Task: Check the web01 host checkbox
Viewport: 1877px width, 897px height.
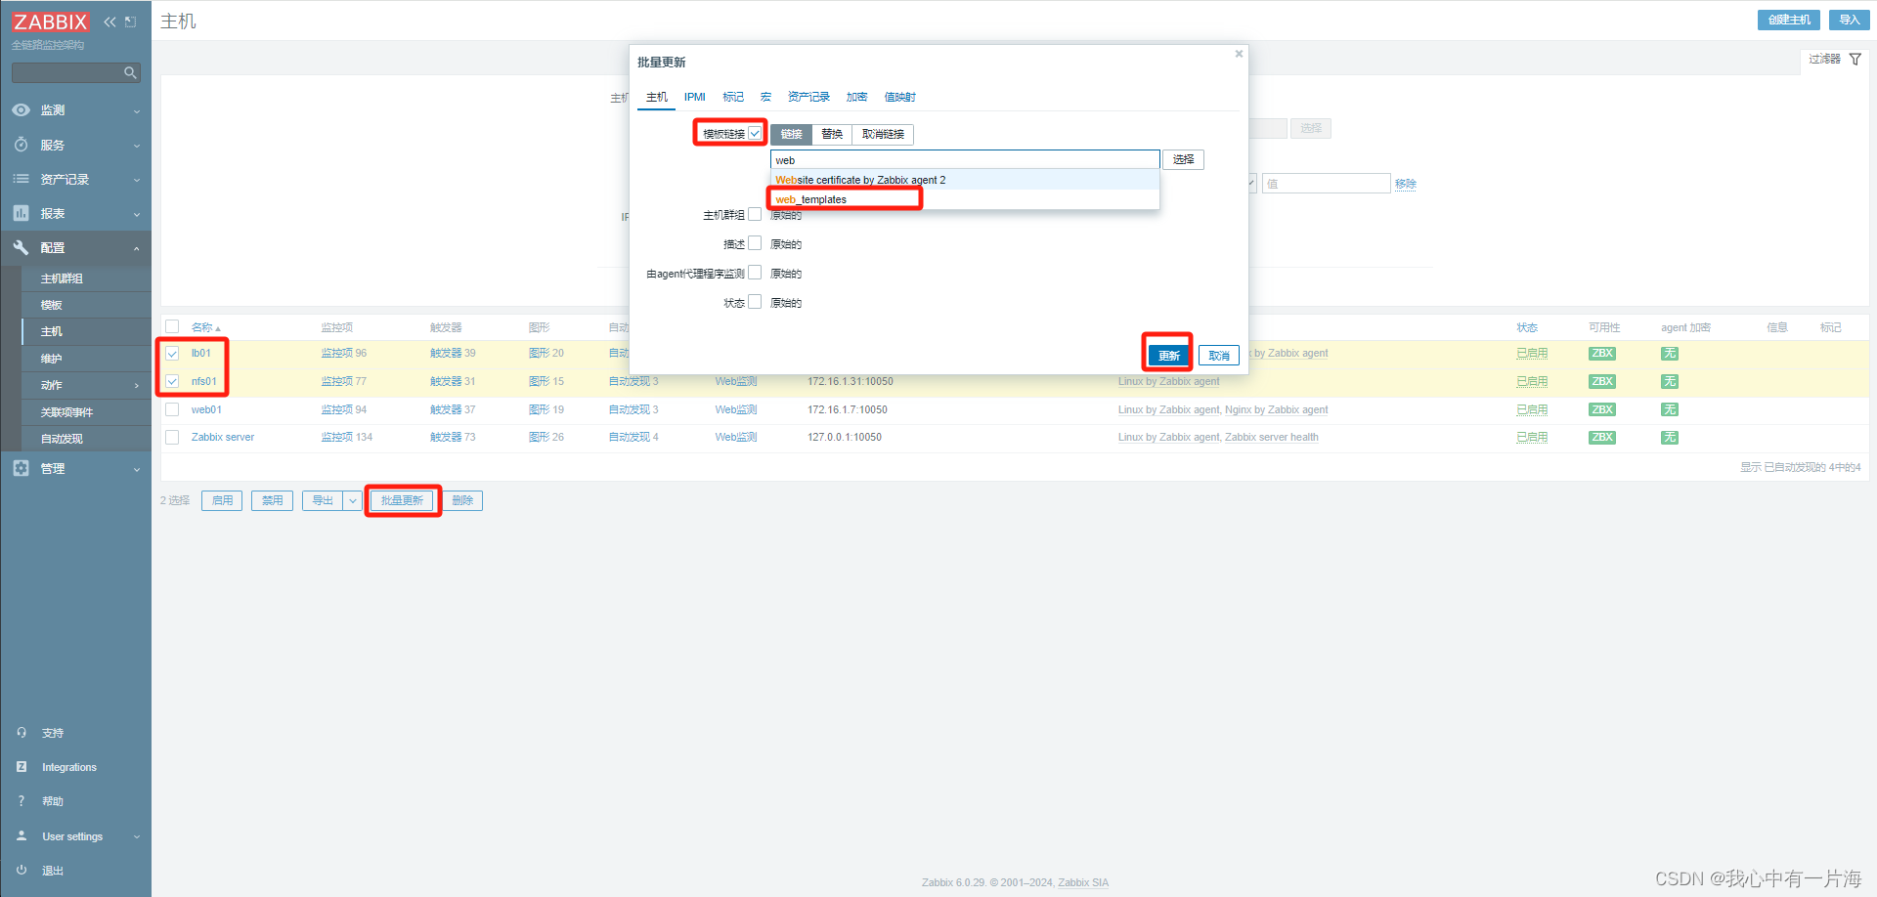Action: click(x=172, y=409)
